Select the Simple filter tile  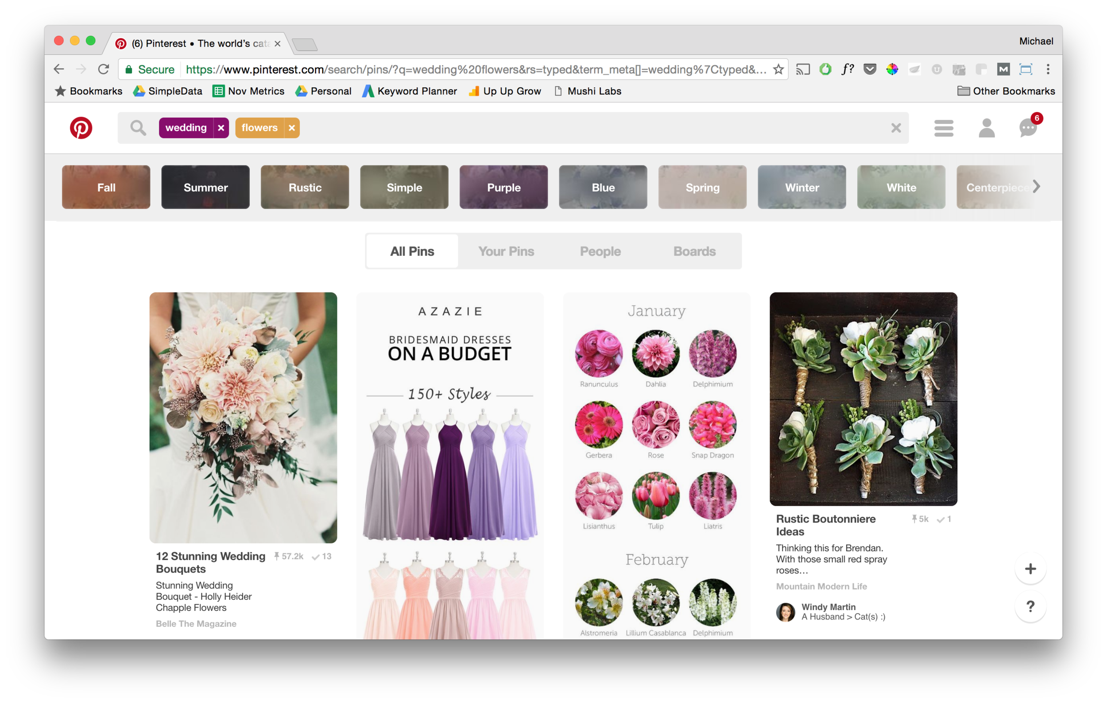(x=404, y=187)
